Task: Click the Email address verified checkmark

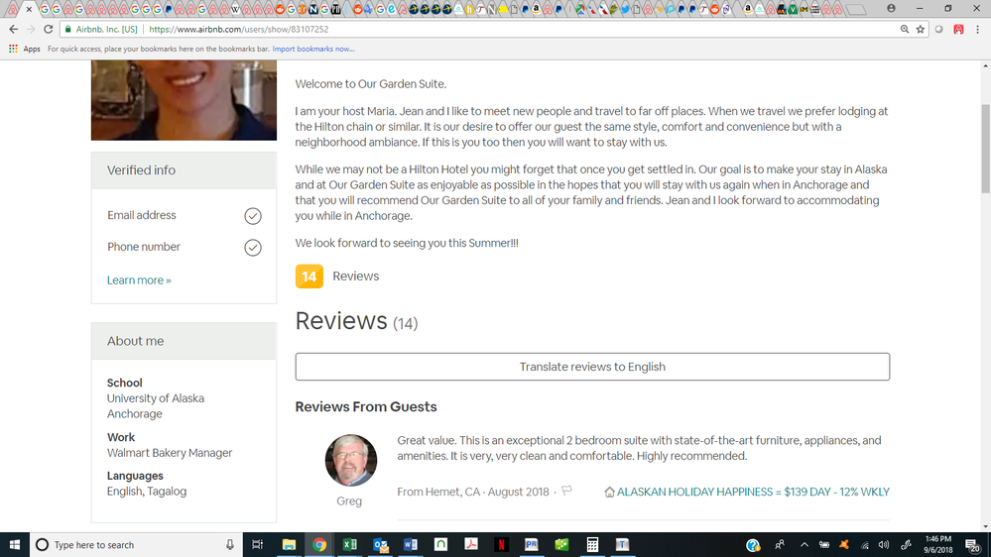Action: 253,216
